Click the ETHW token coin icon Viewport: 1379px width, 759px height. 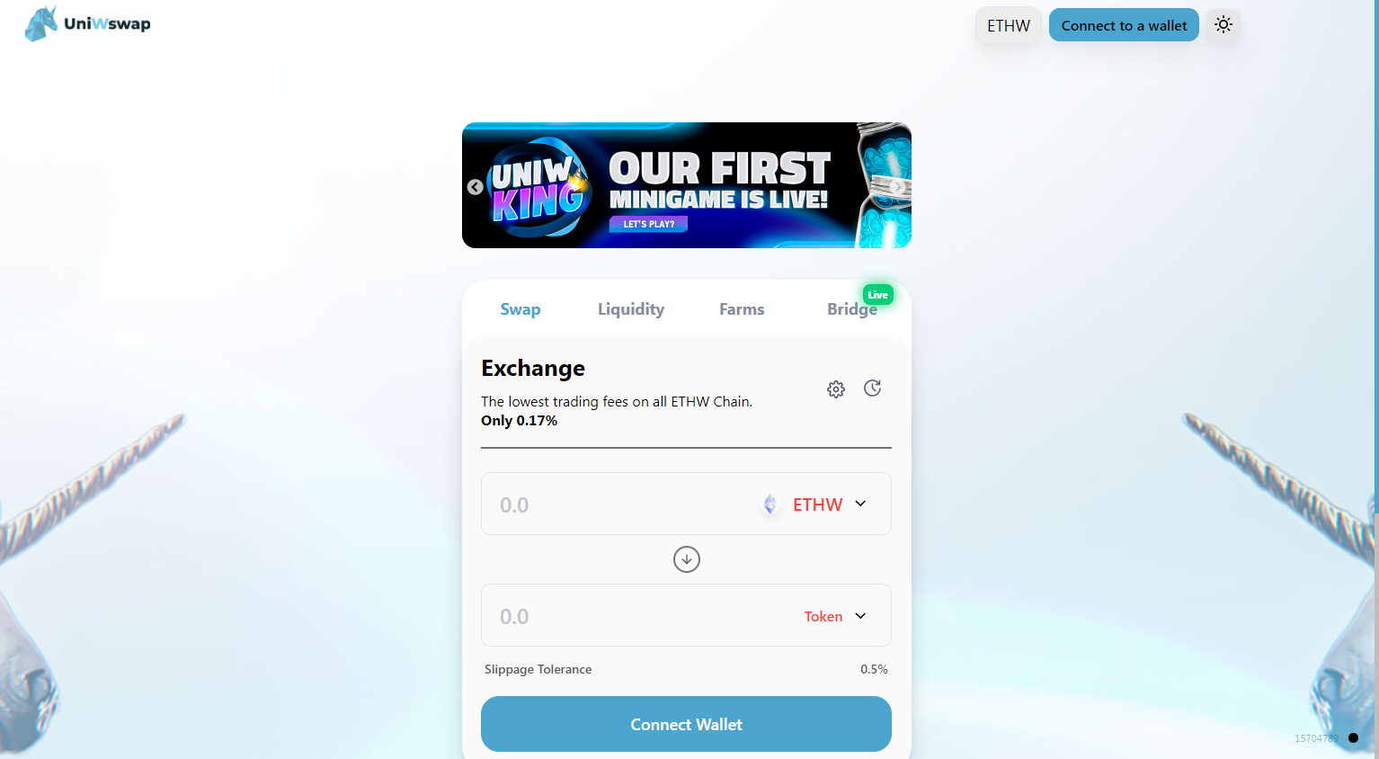coord(770,505)
